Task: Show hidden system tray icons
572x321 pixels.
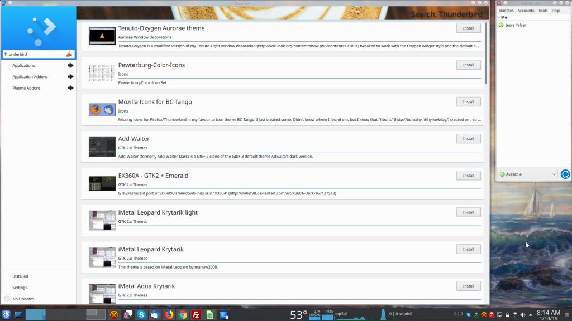Action: tap(531, 315)
